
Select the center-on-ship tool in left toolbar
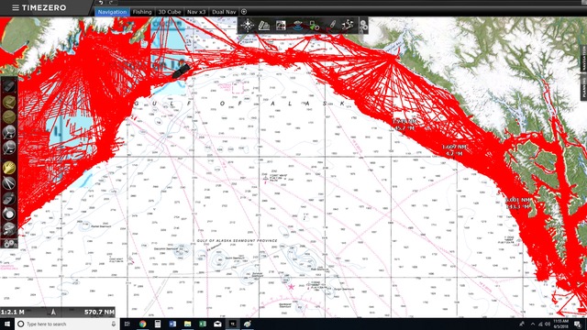click(x=8, y=86)
